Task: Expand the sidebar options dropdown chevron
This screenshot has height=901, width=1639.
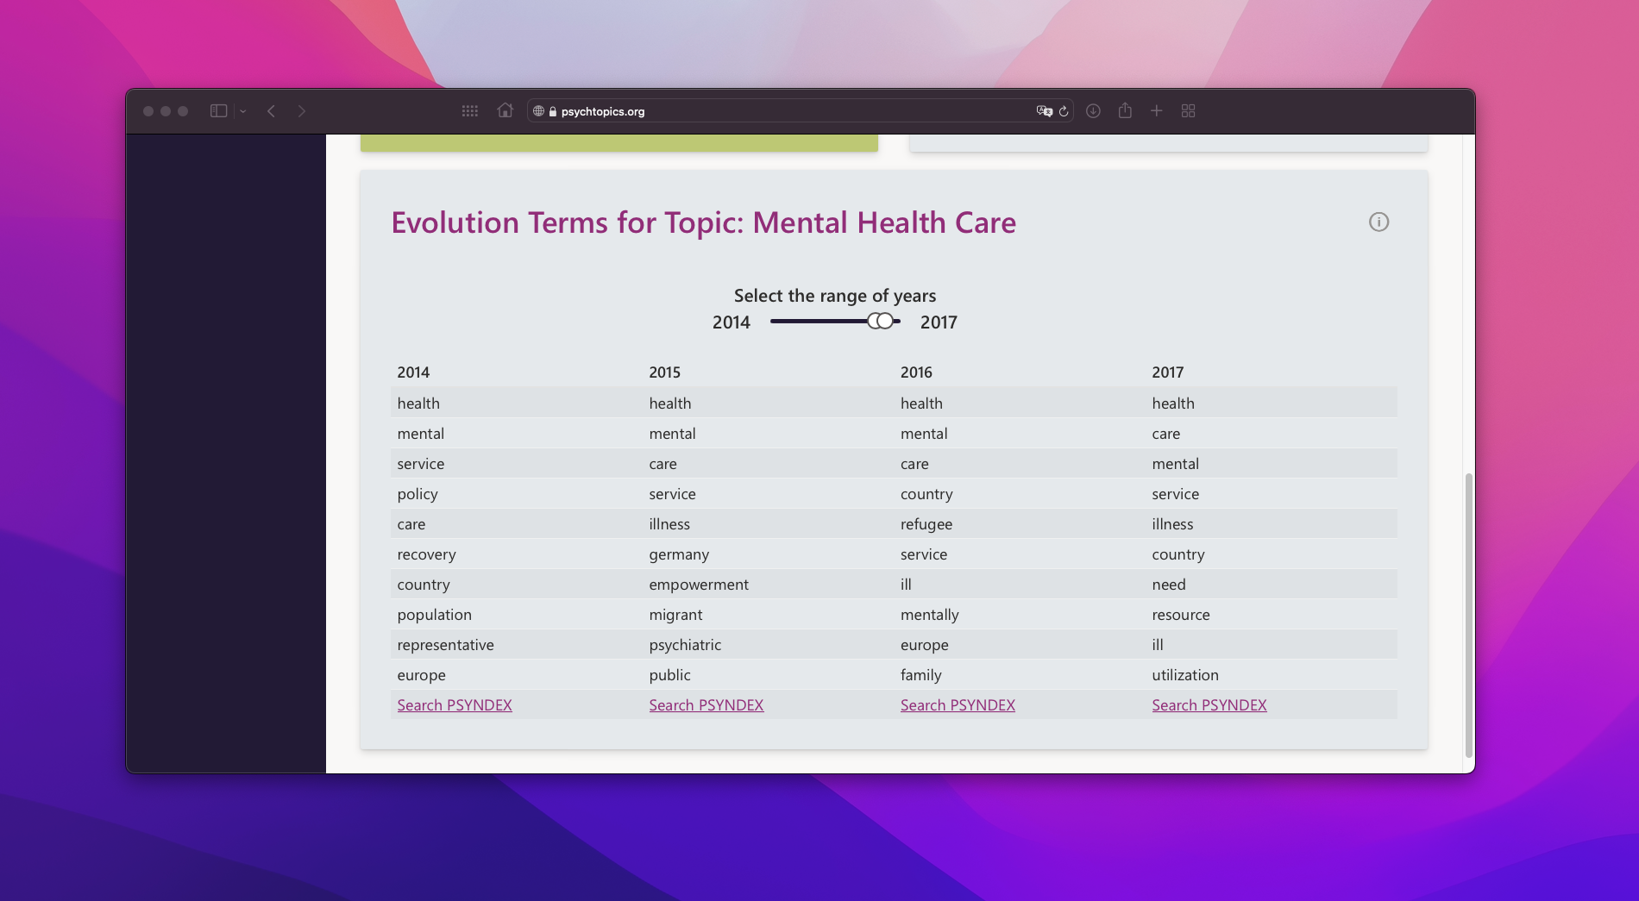Action: coord(243,111)
